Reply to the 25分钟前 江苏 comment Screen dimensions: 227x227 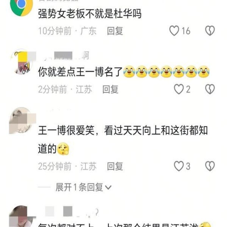(x=115, y=166)
